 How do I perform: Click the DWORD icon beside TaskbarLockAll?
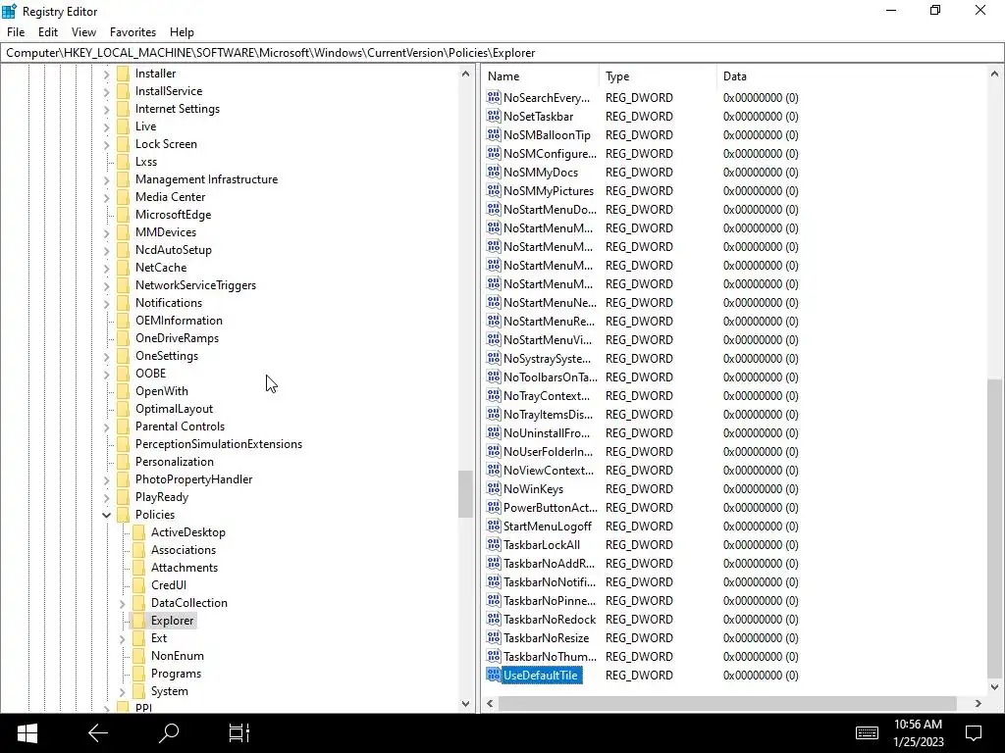494,544
